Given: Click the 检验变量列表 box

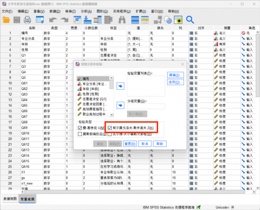Looking at the screenshot, I should [x=146, y=86].
